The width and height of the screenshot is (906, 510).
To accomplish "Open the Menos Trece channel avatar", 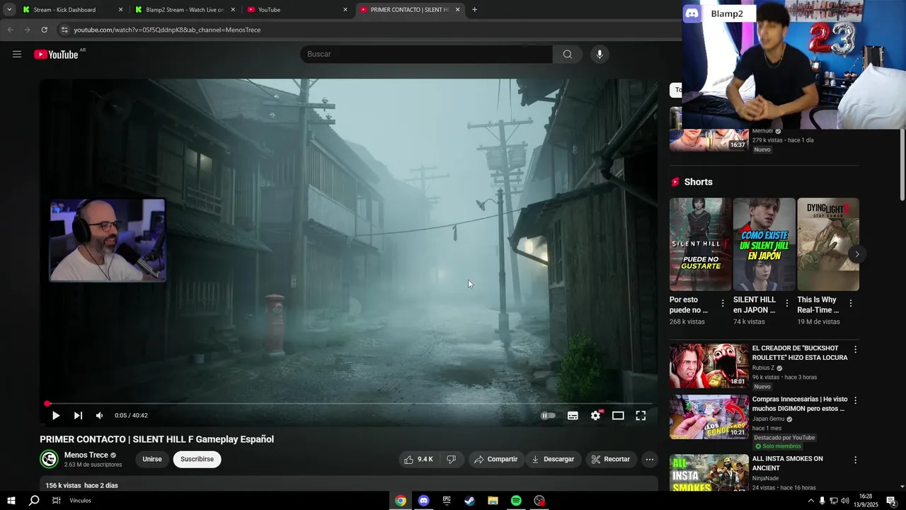I will tap(49, 460).
